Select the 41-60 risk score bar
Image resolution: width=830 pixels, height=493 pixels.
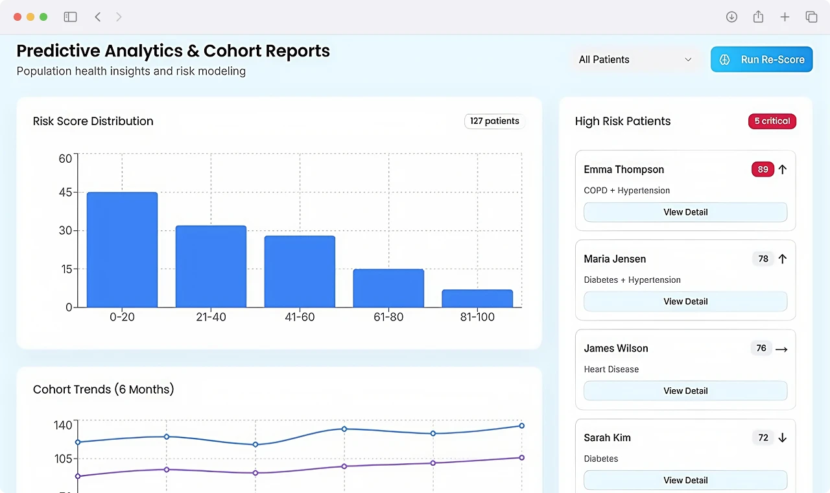point(300,272)
